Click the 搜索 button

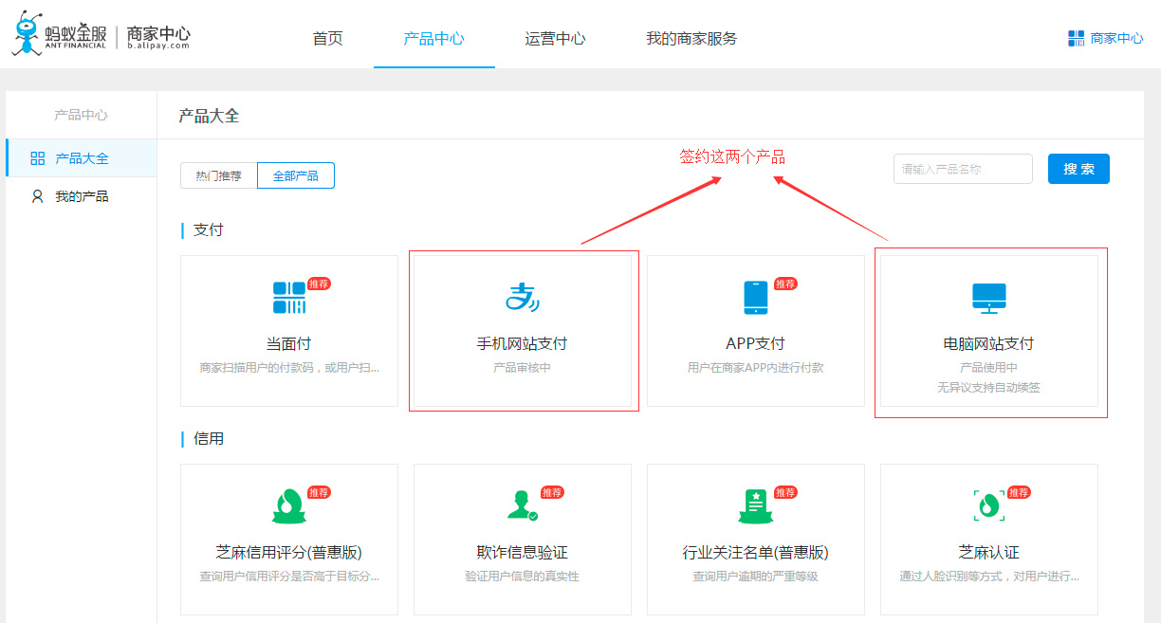(x=1078, y=169)
